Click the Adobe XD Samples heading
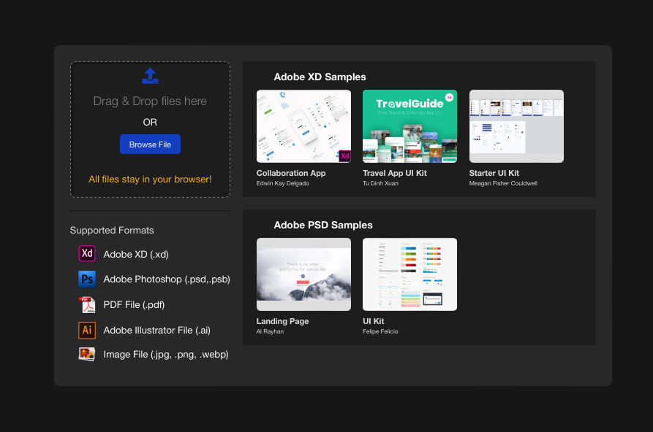653x432 pixels. click(320, 77)
